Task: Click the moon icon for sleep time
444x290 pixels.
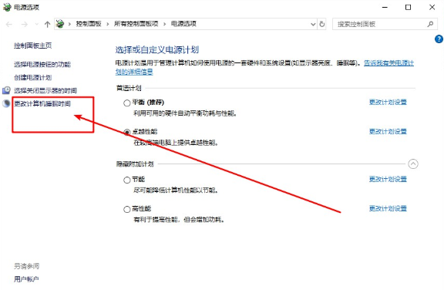Action: 6,103
